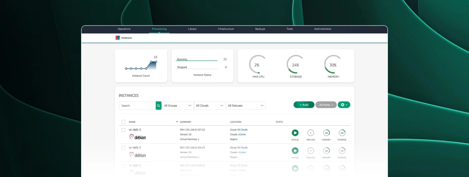Image resolution: width=469 pixels, height=177 pixels.
Task: Click the All Clouds group link in vc-deb-2
Action: 242,148
